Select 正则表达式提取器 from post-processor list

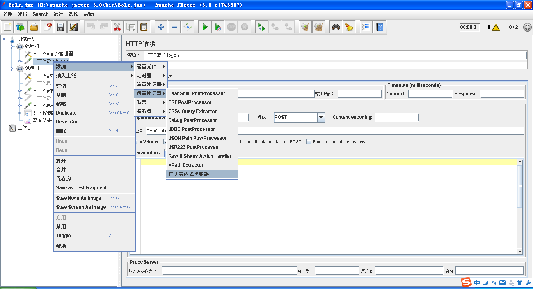202,174
